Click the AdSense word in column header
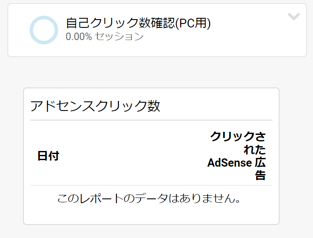Image resolution: width=313 pixels, height=238 pixels. coord(230,163)
